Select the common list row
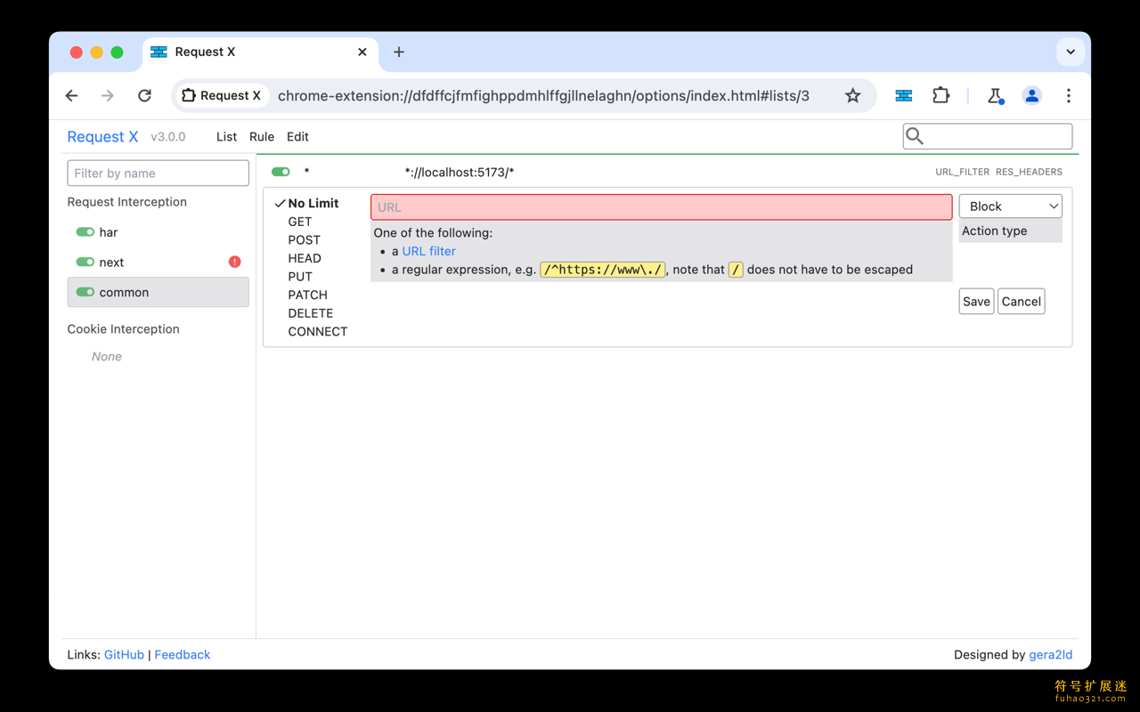This screenshot has width=1140, height=712. (x=158, y=292)
